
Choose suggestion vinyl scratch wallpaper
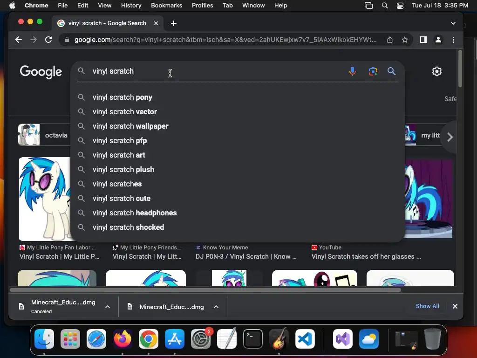[x=237, y=126]
